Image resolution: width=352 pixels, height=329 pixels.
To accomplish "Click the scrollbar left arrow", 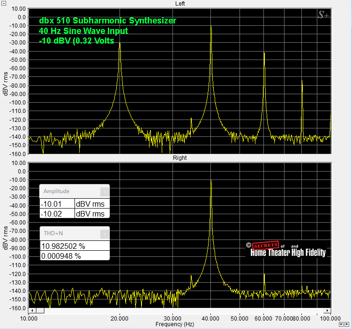I will coord(32,311).
